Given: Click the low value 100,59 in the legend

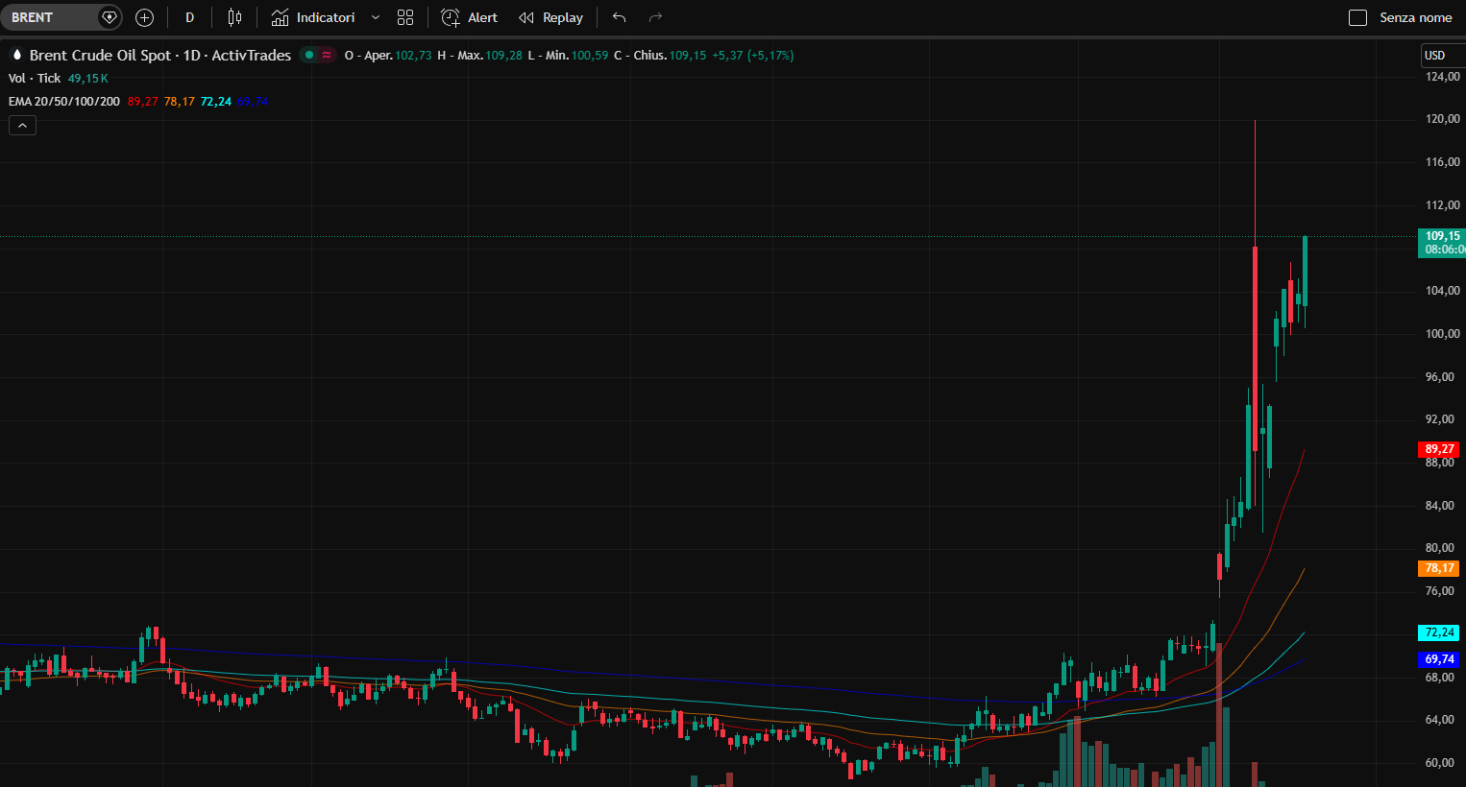Looking at the screenshot, I should (590, 56).
